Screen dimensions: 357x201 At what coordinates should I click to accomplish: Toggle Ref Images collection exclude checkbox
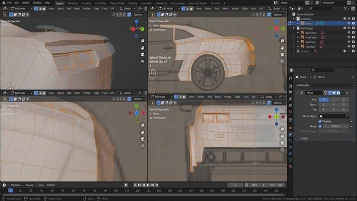click(x=345, y=28)
